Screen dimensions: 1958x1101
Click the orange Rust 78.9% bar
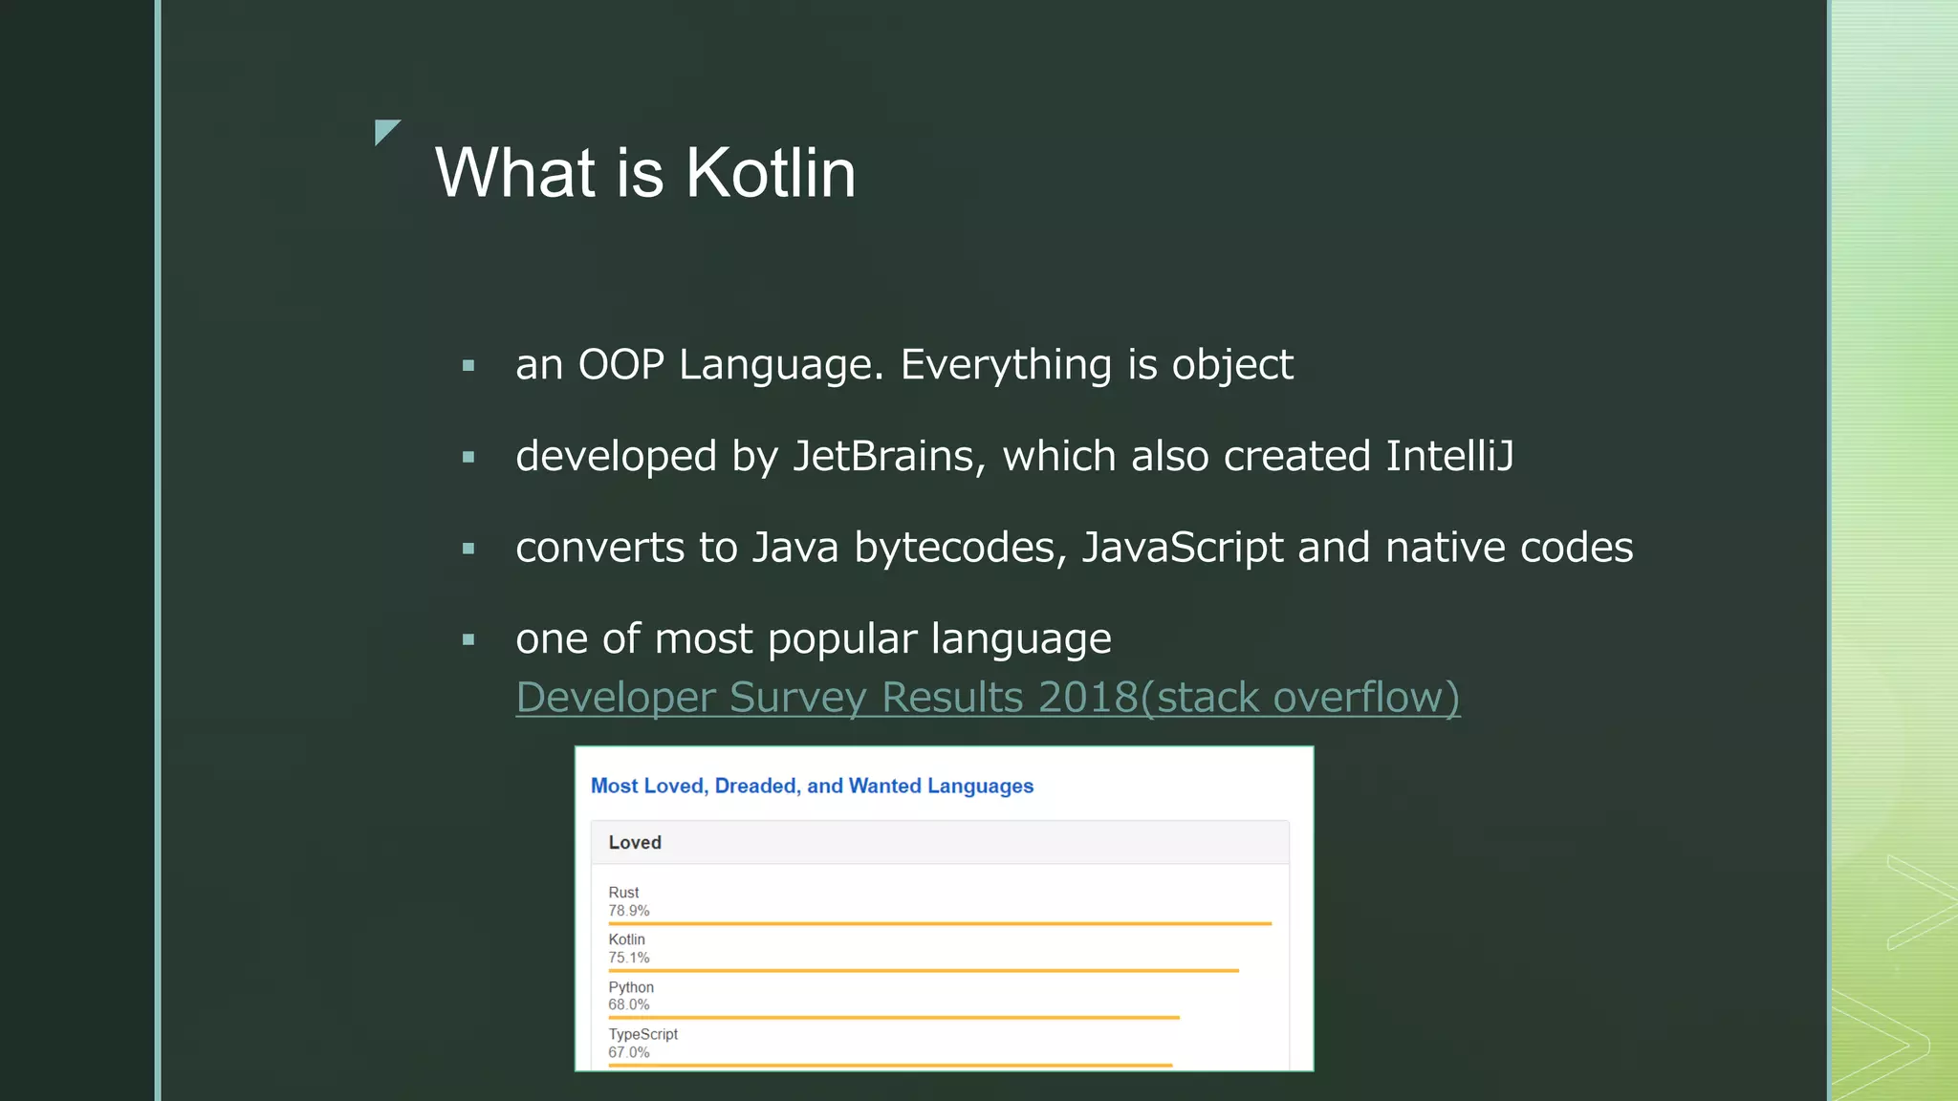[939, 923]
